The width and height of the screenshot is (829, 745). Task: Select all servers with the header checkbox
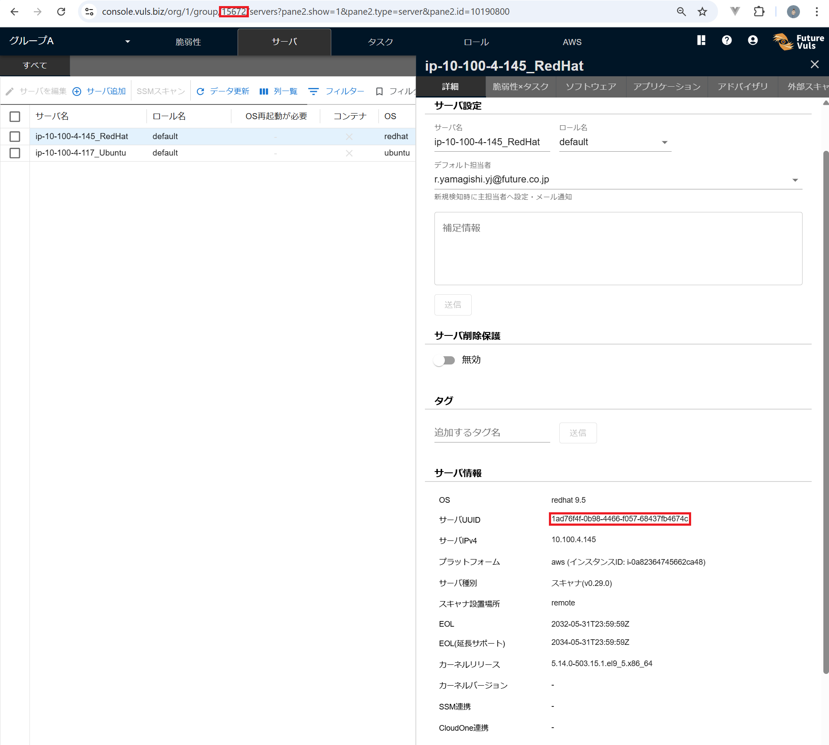pos(15,116)
